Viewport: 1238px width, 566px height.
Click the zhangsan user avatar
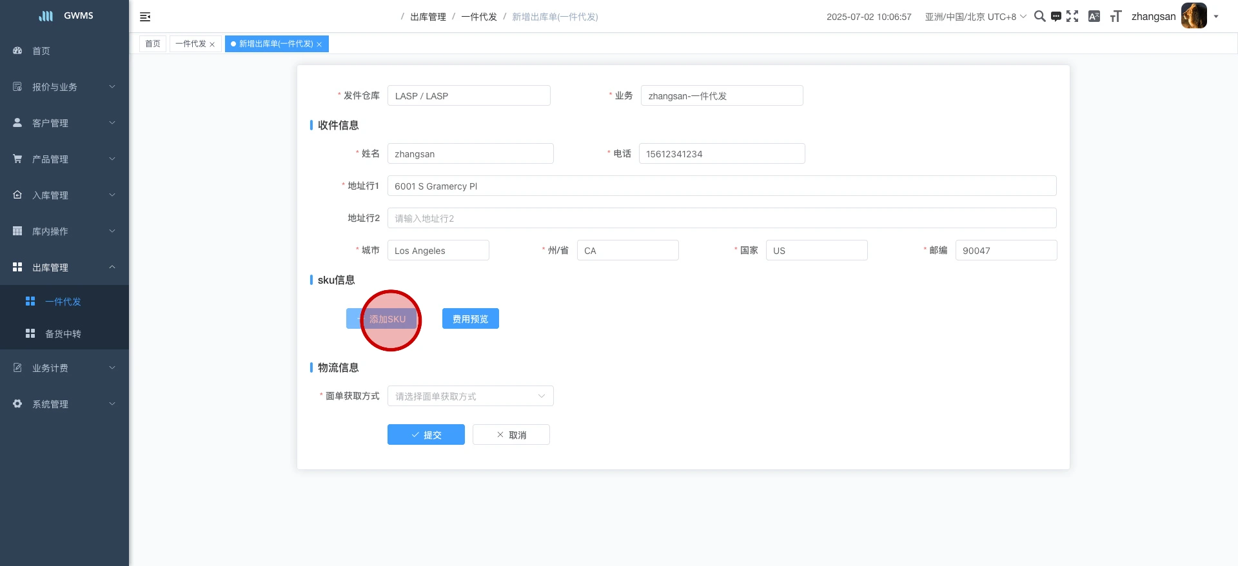[x=1194, y=16]
